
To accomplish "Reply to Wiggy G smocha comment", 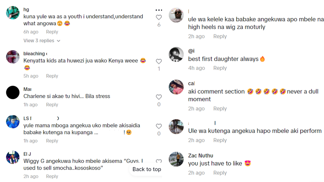I will point(52,176).
